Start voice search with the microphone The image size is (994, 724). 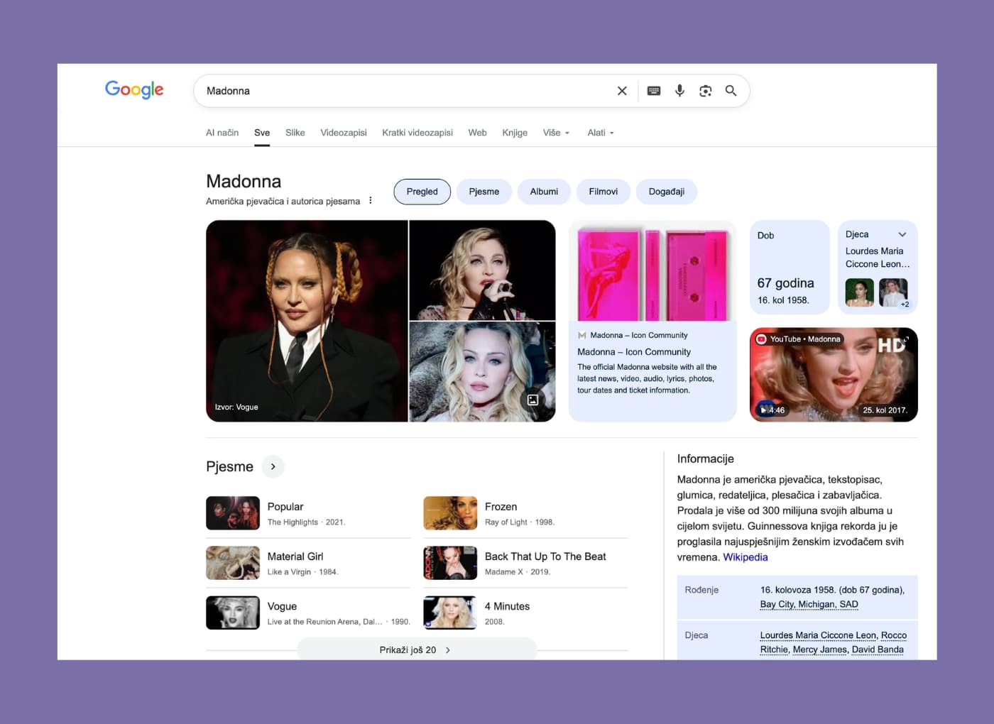[679, 91]
